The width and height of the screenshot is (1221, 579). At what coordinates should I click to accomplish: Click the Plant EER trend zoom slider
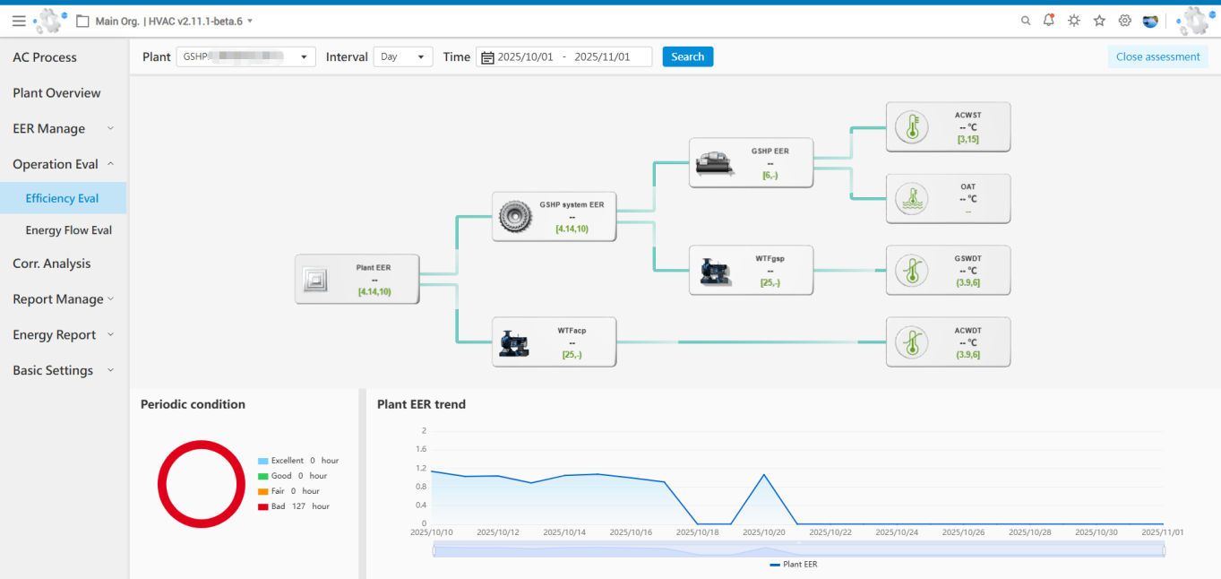tap(798, 551)
